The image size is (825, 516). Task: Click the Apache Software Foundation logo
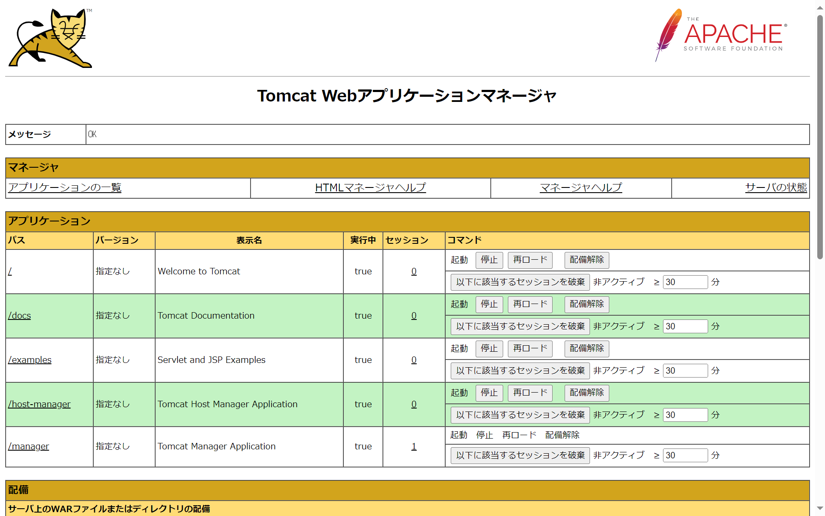tap(721, 35)
